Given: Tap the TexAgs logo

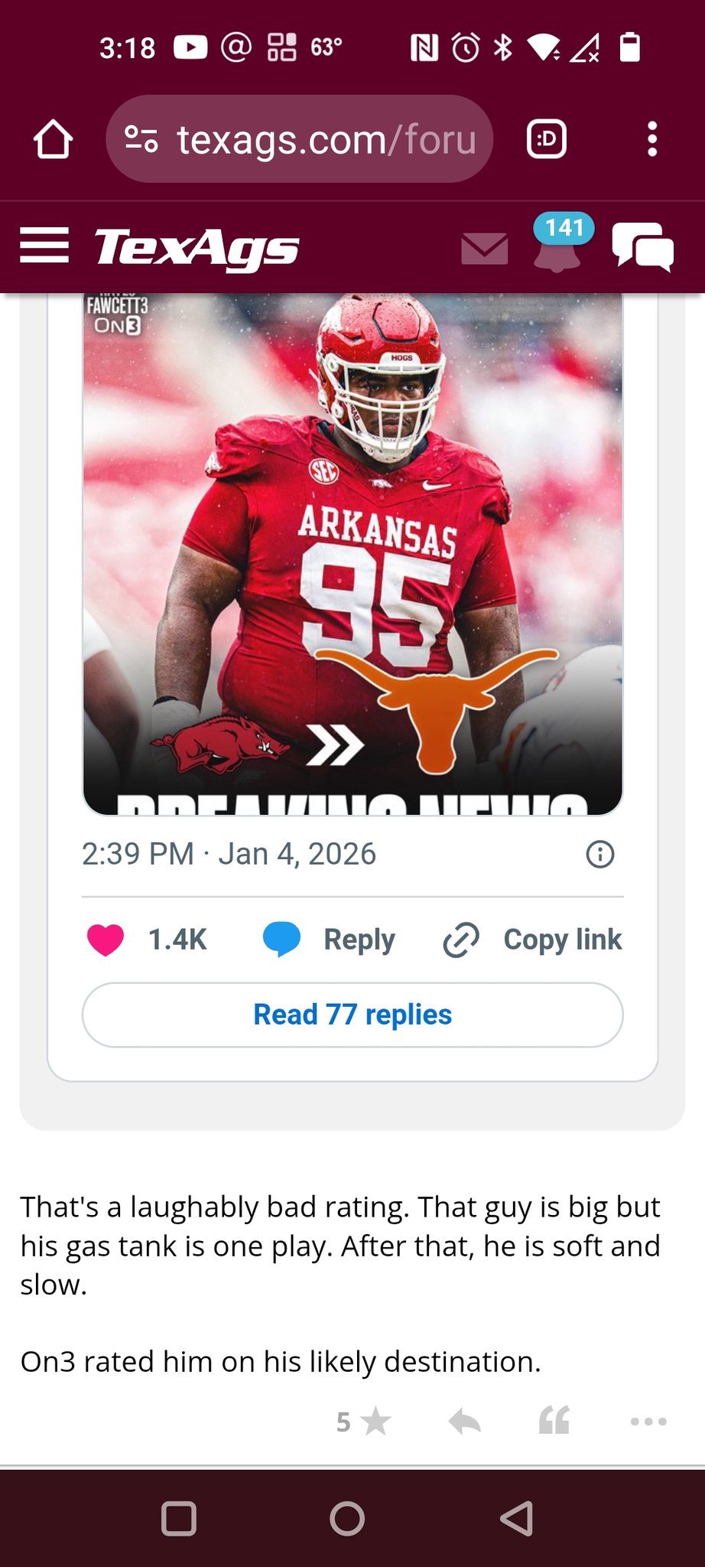Looking at the screenshot, I should pos(197,248).
